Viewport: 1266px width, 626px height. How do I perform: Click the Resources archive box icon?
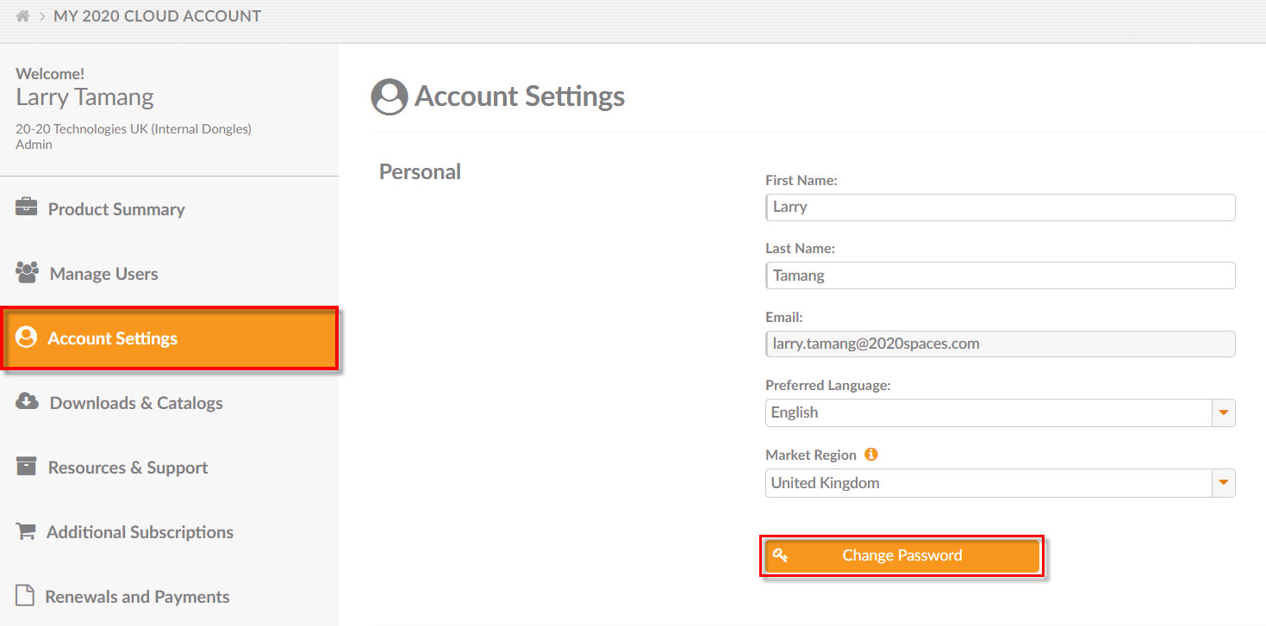(x=27, y=467)
